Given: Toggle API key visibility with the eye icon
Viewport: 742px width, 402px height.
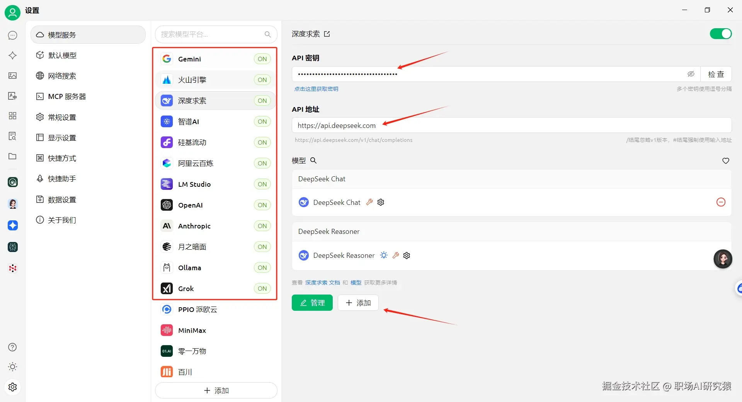Looking at the screenshot, I should (691, 74).
